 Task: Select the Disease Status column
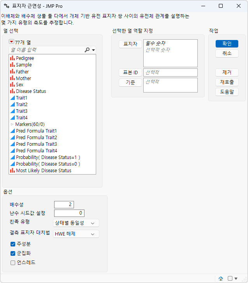tap(31, 91)
